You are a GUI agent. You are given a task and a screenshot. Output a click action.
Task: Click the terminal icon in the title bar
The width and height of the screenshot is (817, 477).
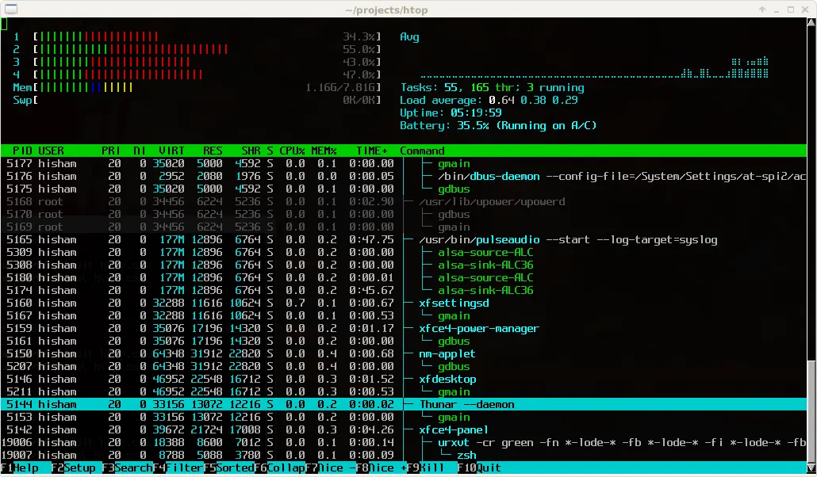point(12,9)
